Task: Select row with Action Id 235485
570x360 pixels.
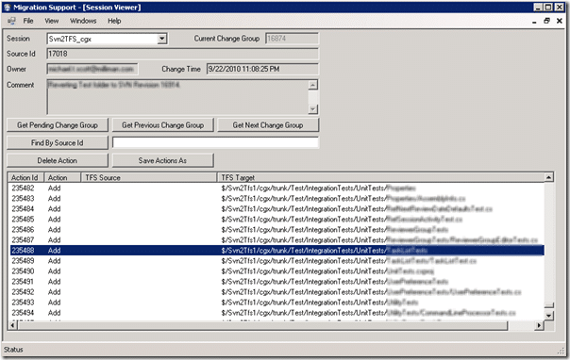Action: pyautogui.click(x=277, y=220)
